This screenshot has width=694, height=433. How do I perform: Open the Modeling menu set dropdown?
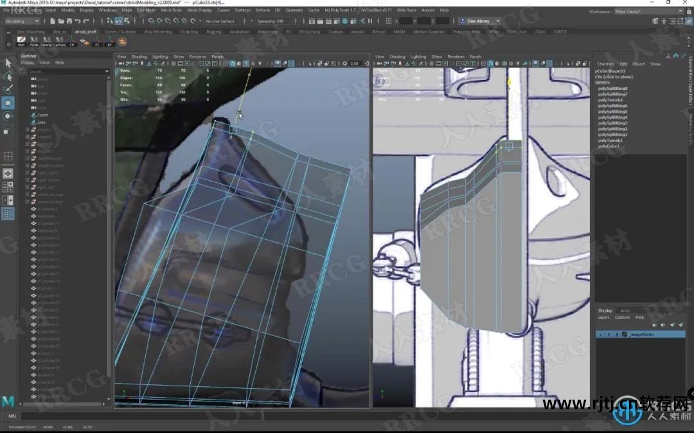[23, 21]
